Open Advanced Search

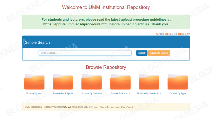(x=159, y=53)
